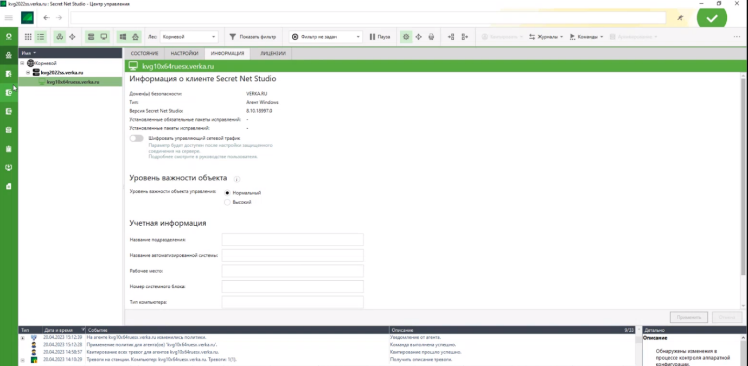Open the toolbar overflow three dots
Screen dimensions: 748x366
pyautogui.click(x=737, y=37)
